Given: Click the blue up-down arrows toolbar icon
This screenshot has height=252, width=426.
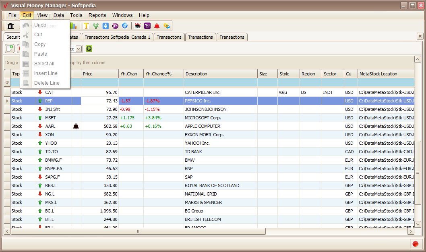Looking at the screenshot, I should 105,26.
